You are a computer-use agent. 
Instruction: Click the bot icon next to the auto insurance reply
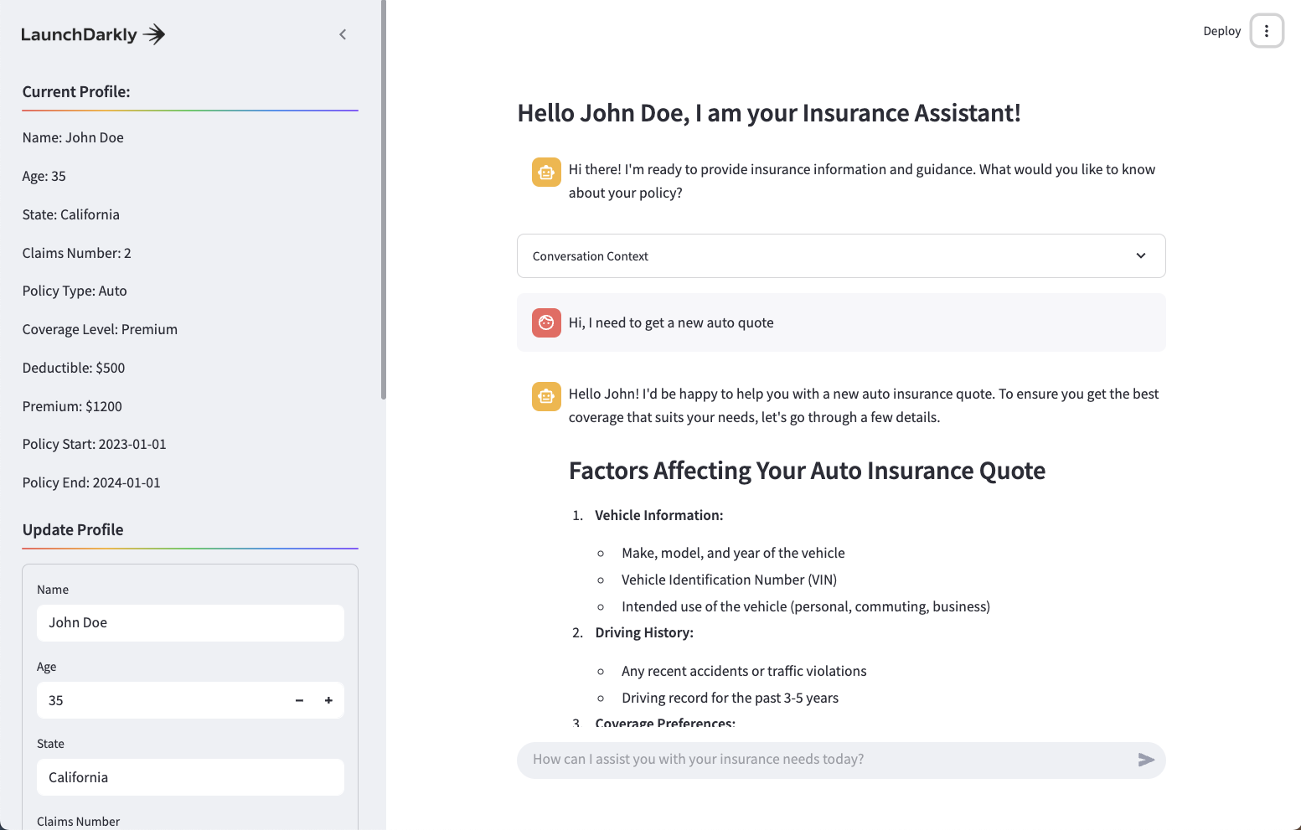click(546, 396)
